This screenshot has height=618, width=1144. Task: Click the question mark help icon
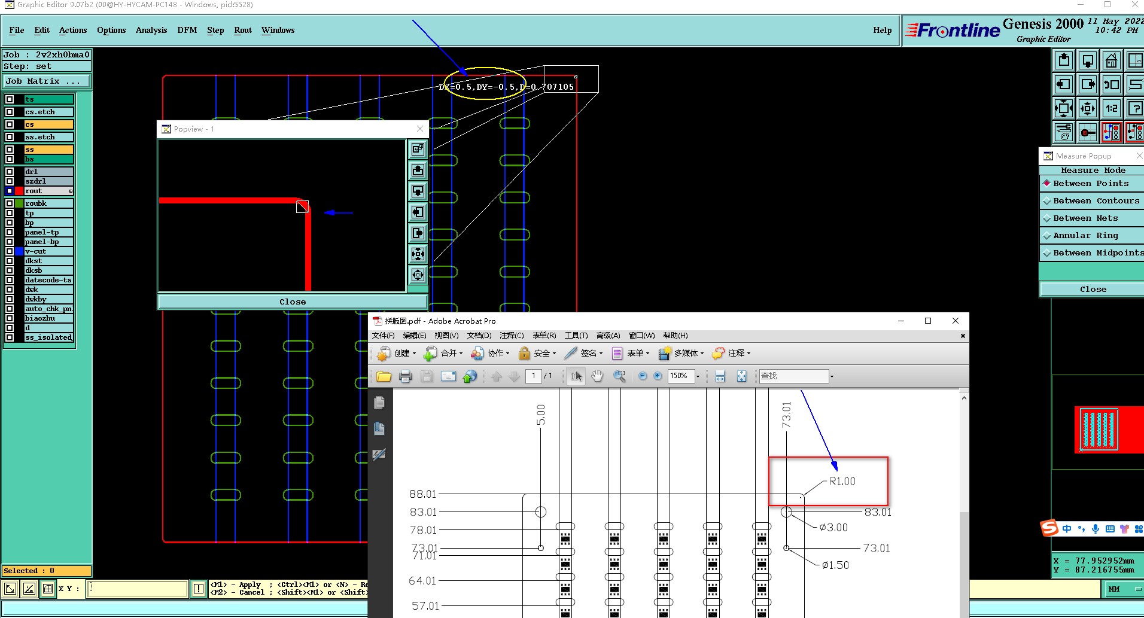1134,108
